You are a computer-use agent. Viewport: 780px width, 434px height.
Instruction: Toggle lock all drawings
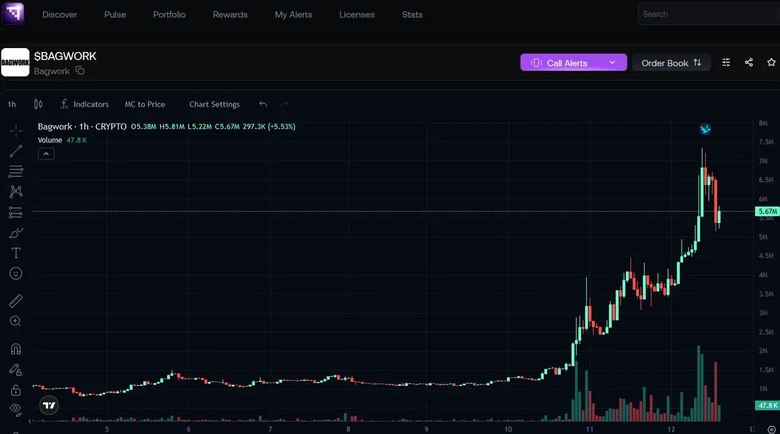[16, 390]
